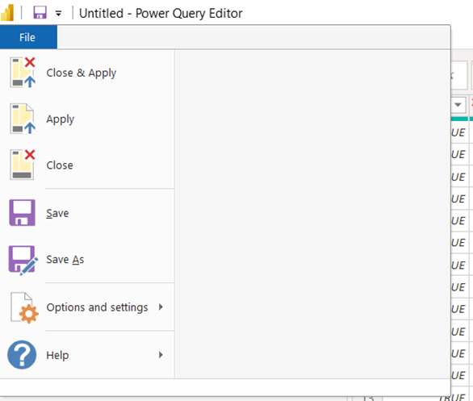Click the Save As floppy-with-pencil icon
This screenshot has width=473, height=401.
click(x=23, y=260)
